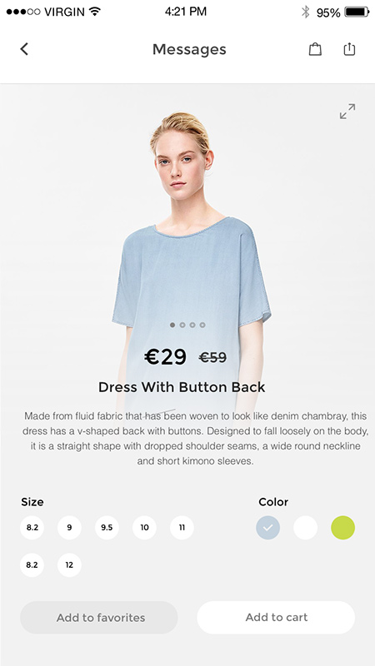This screenshot has height=666, width=375.
Task: Choose size 11
Action: [182, 528]
